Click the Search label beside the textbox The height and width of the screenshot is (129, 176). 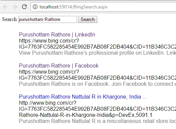(9, 19)
